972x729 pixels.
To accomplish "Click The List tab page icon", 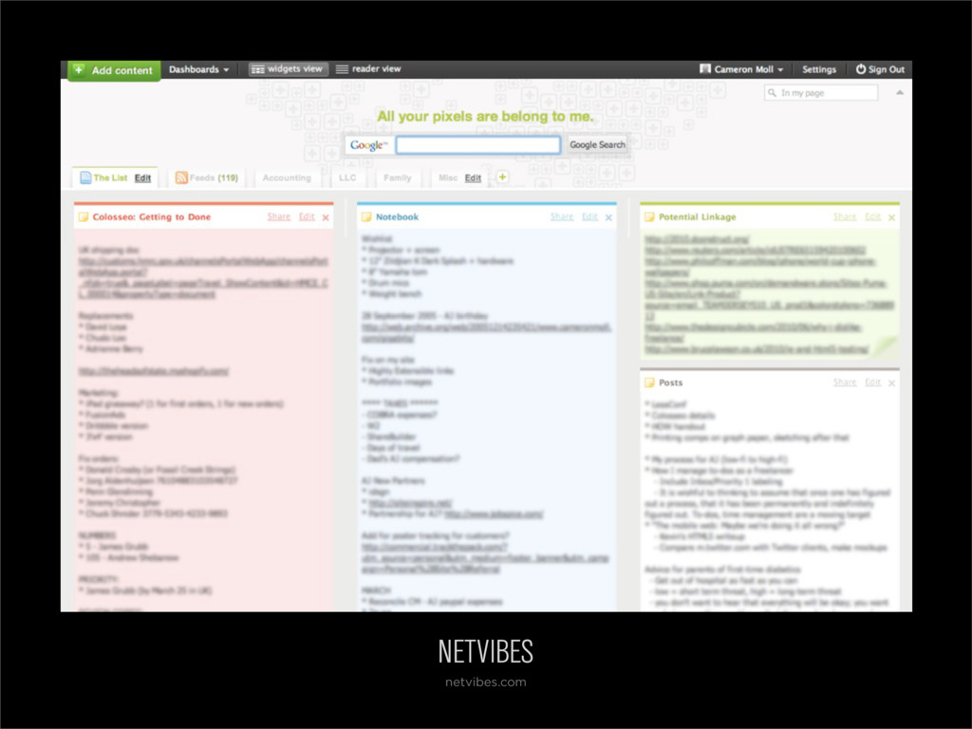I will pyautogui.click(x=85, y=178).
